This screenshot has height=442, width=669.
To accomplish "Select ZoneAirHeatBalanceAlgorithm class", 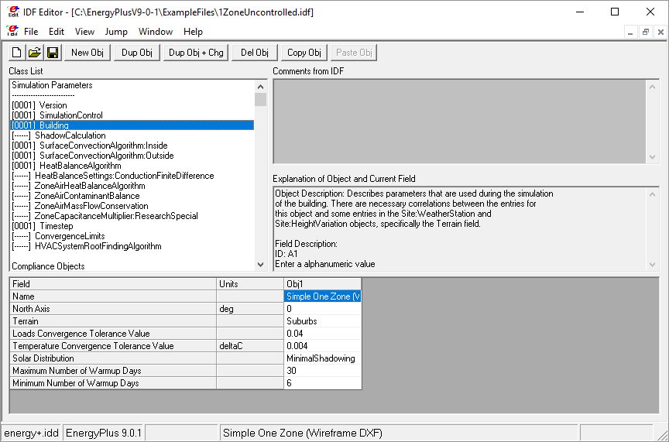I will tap(132, 186).
